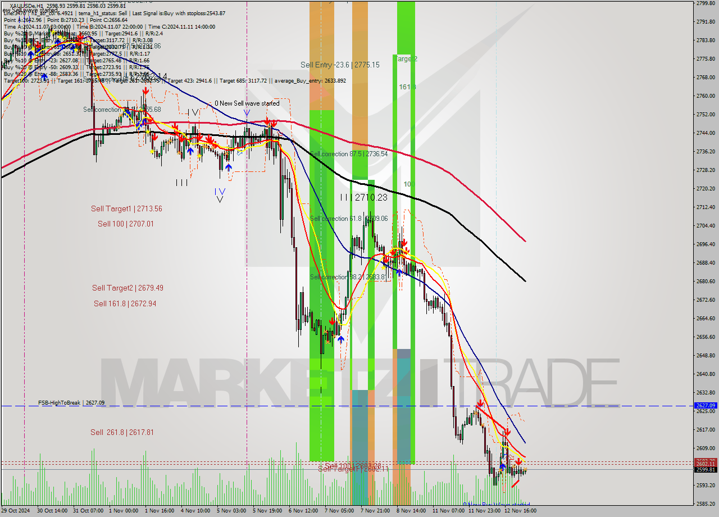This screenshot has width=719, height=517.
Task: Click the 2585.20 price axis label
Action: (x=705, y=504)
